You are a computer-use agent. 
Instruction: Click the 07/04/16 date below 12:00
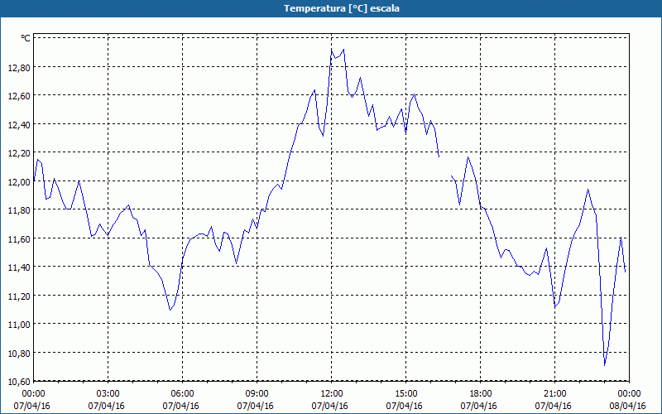[x=329, y=406]
